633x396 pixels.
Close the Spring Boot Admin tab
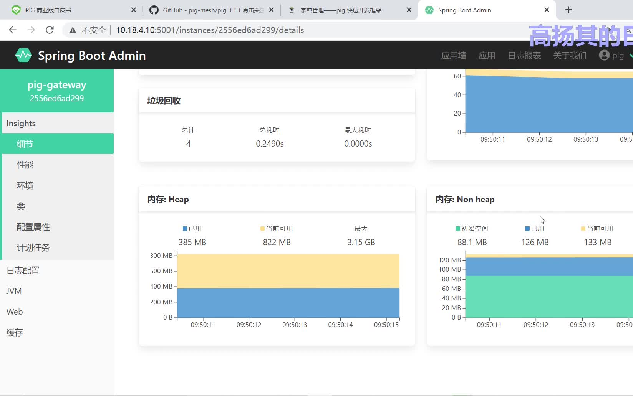coord(547,10)
